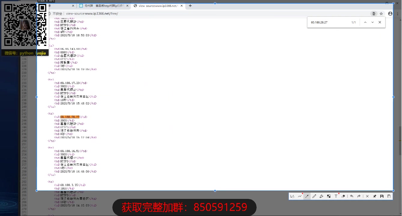Copy screenshot to clipboard
The width and height of the screenshot is (402, 216).
point(389,196)
